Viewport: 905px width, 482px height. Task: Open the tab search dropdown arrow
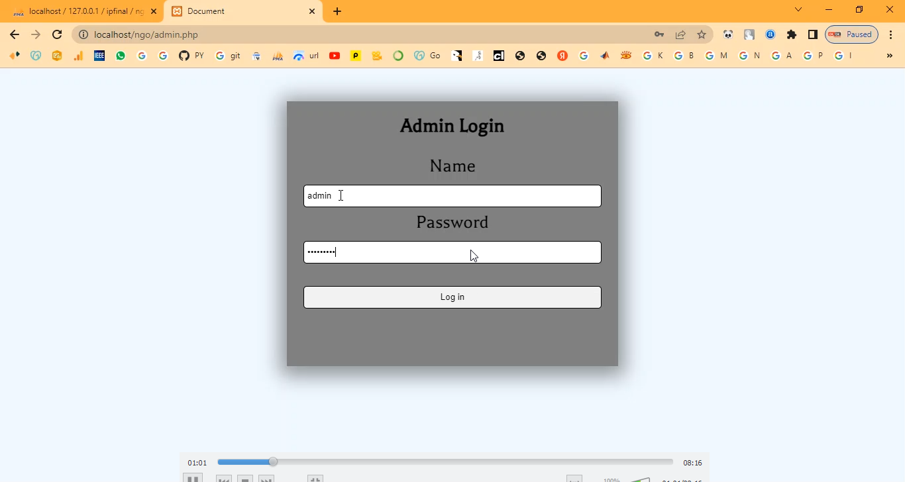798,10
